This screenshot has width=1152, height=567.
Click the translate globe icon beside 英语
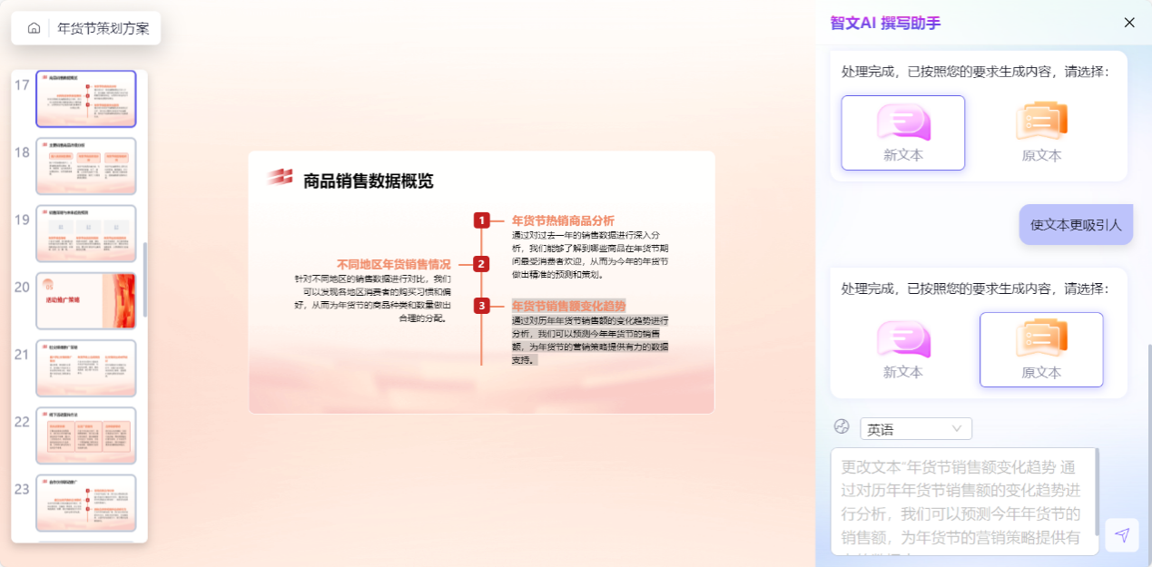tap(842, 427)
